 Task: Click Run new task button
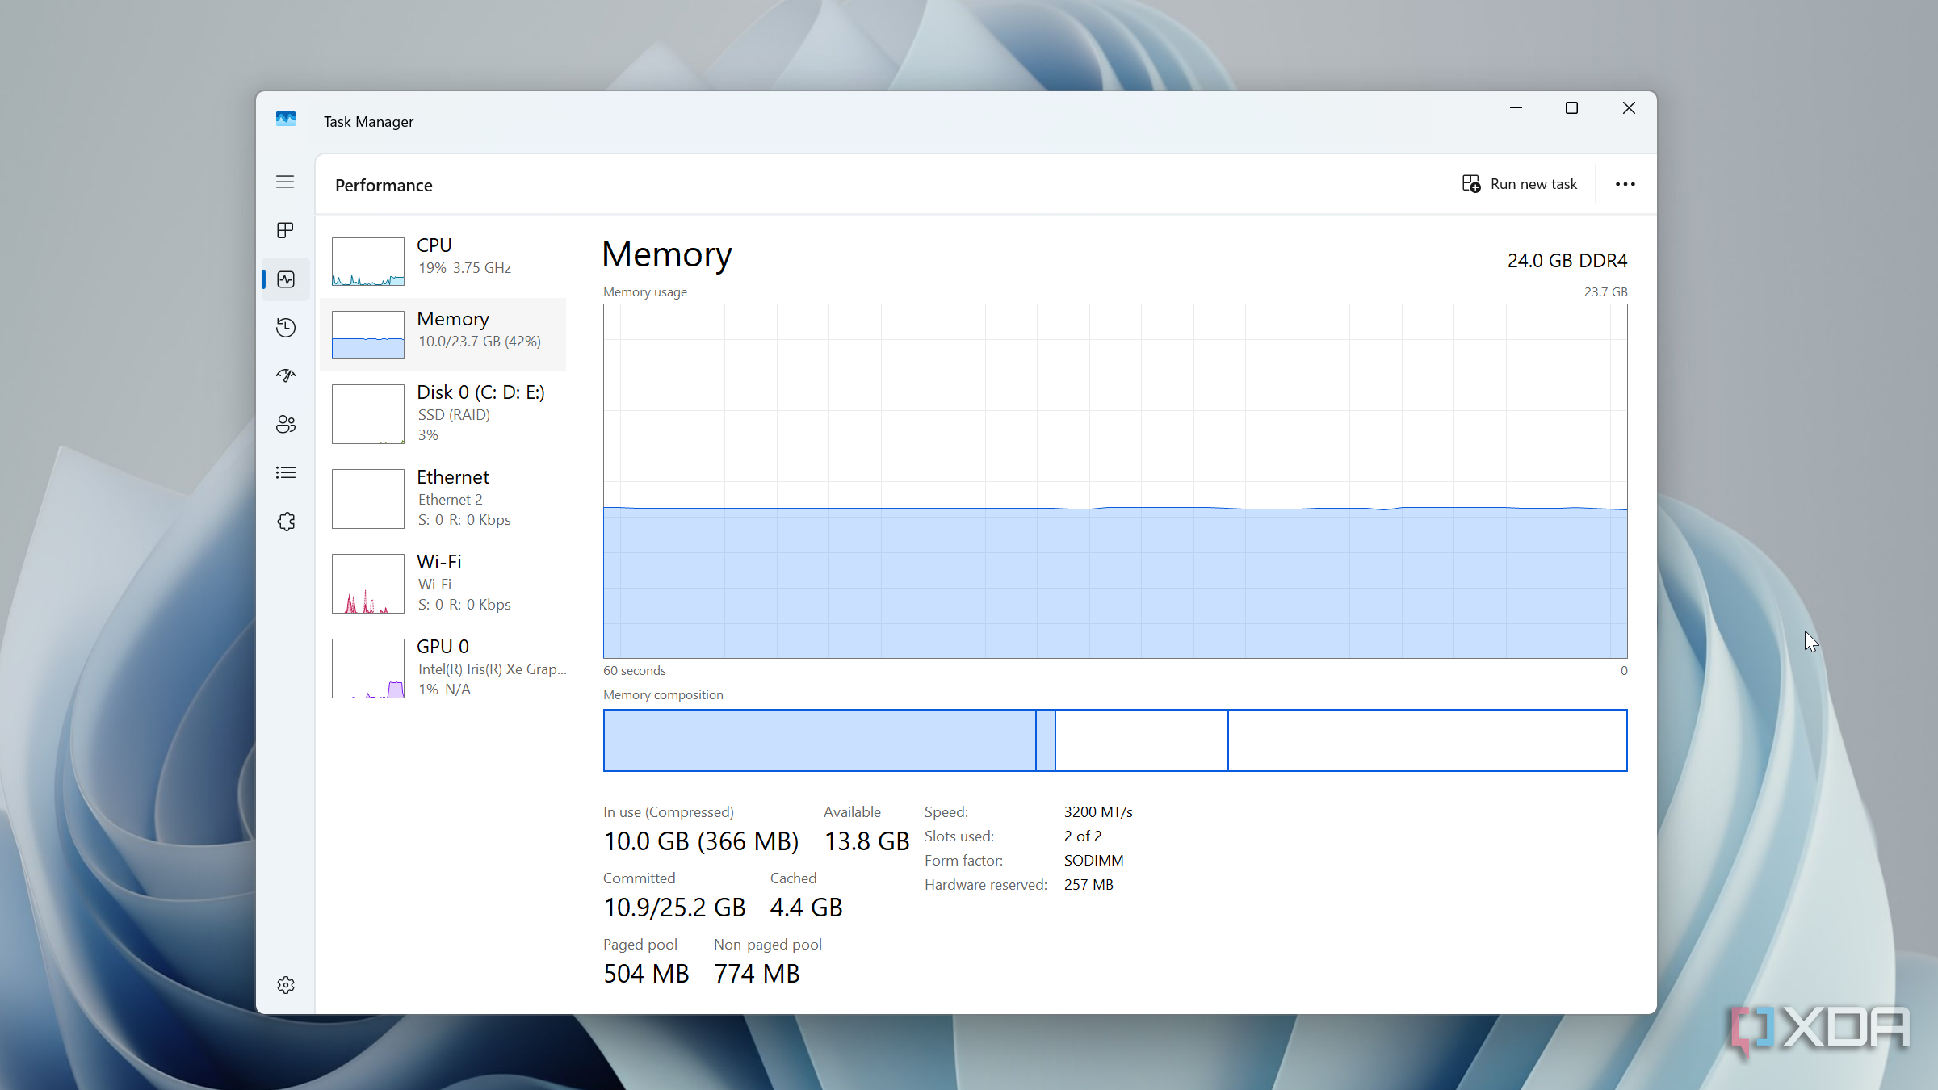pos(1520,184)
